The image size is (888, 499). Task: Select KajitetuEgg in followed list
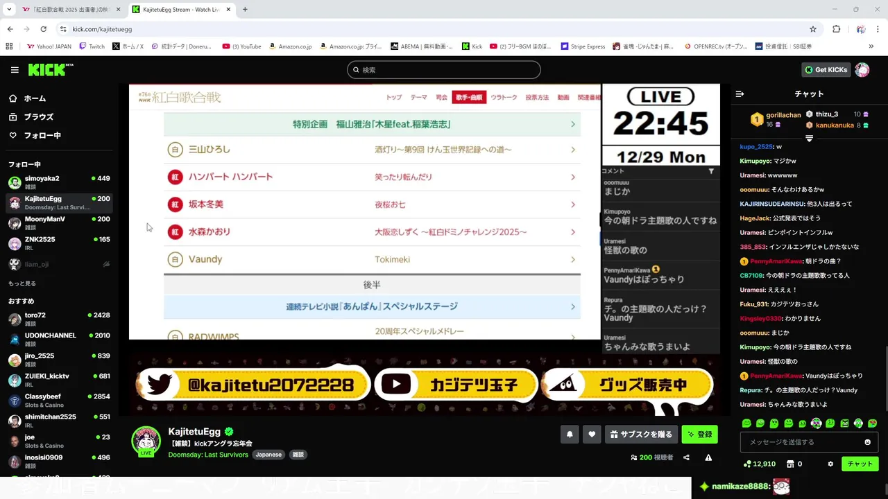59,202
